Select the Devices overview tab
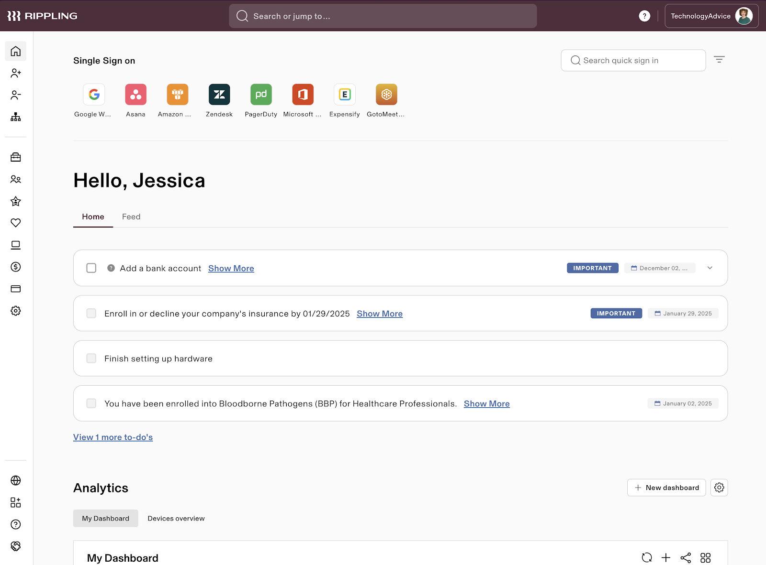 point(176,518)
